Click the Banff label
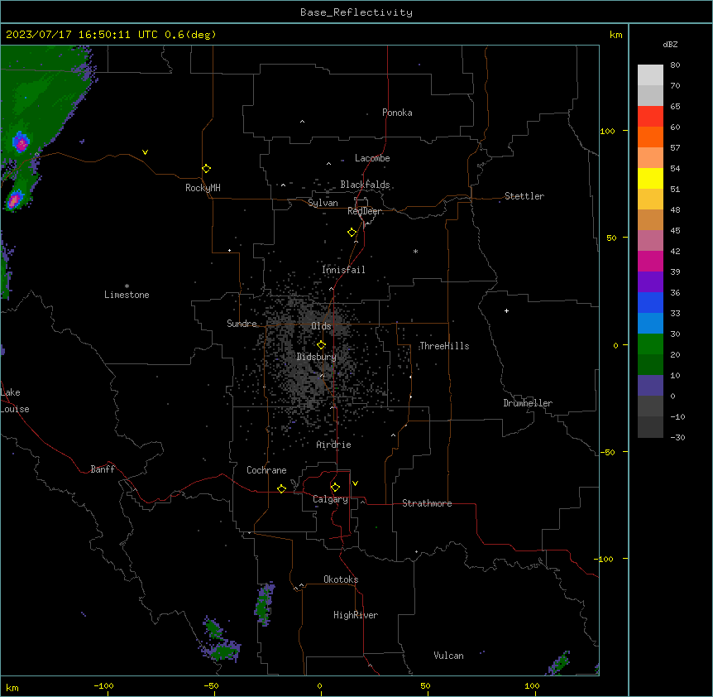Viewport: 713px width, 697px height. pyautogui.click(x=103, y=469)
